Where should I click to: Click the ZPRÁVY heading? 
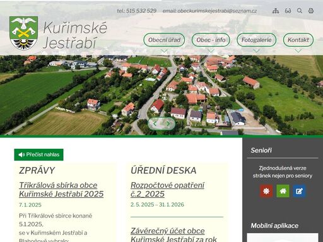(37, 170)
